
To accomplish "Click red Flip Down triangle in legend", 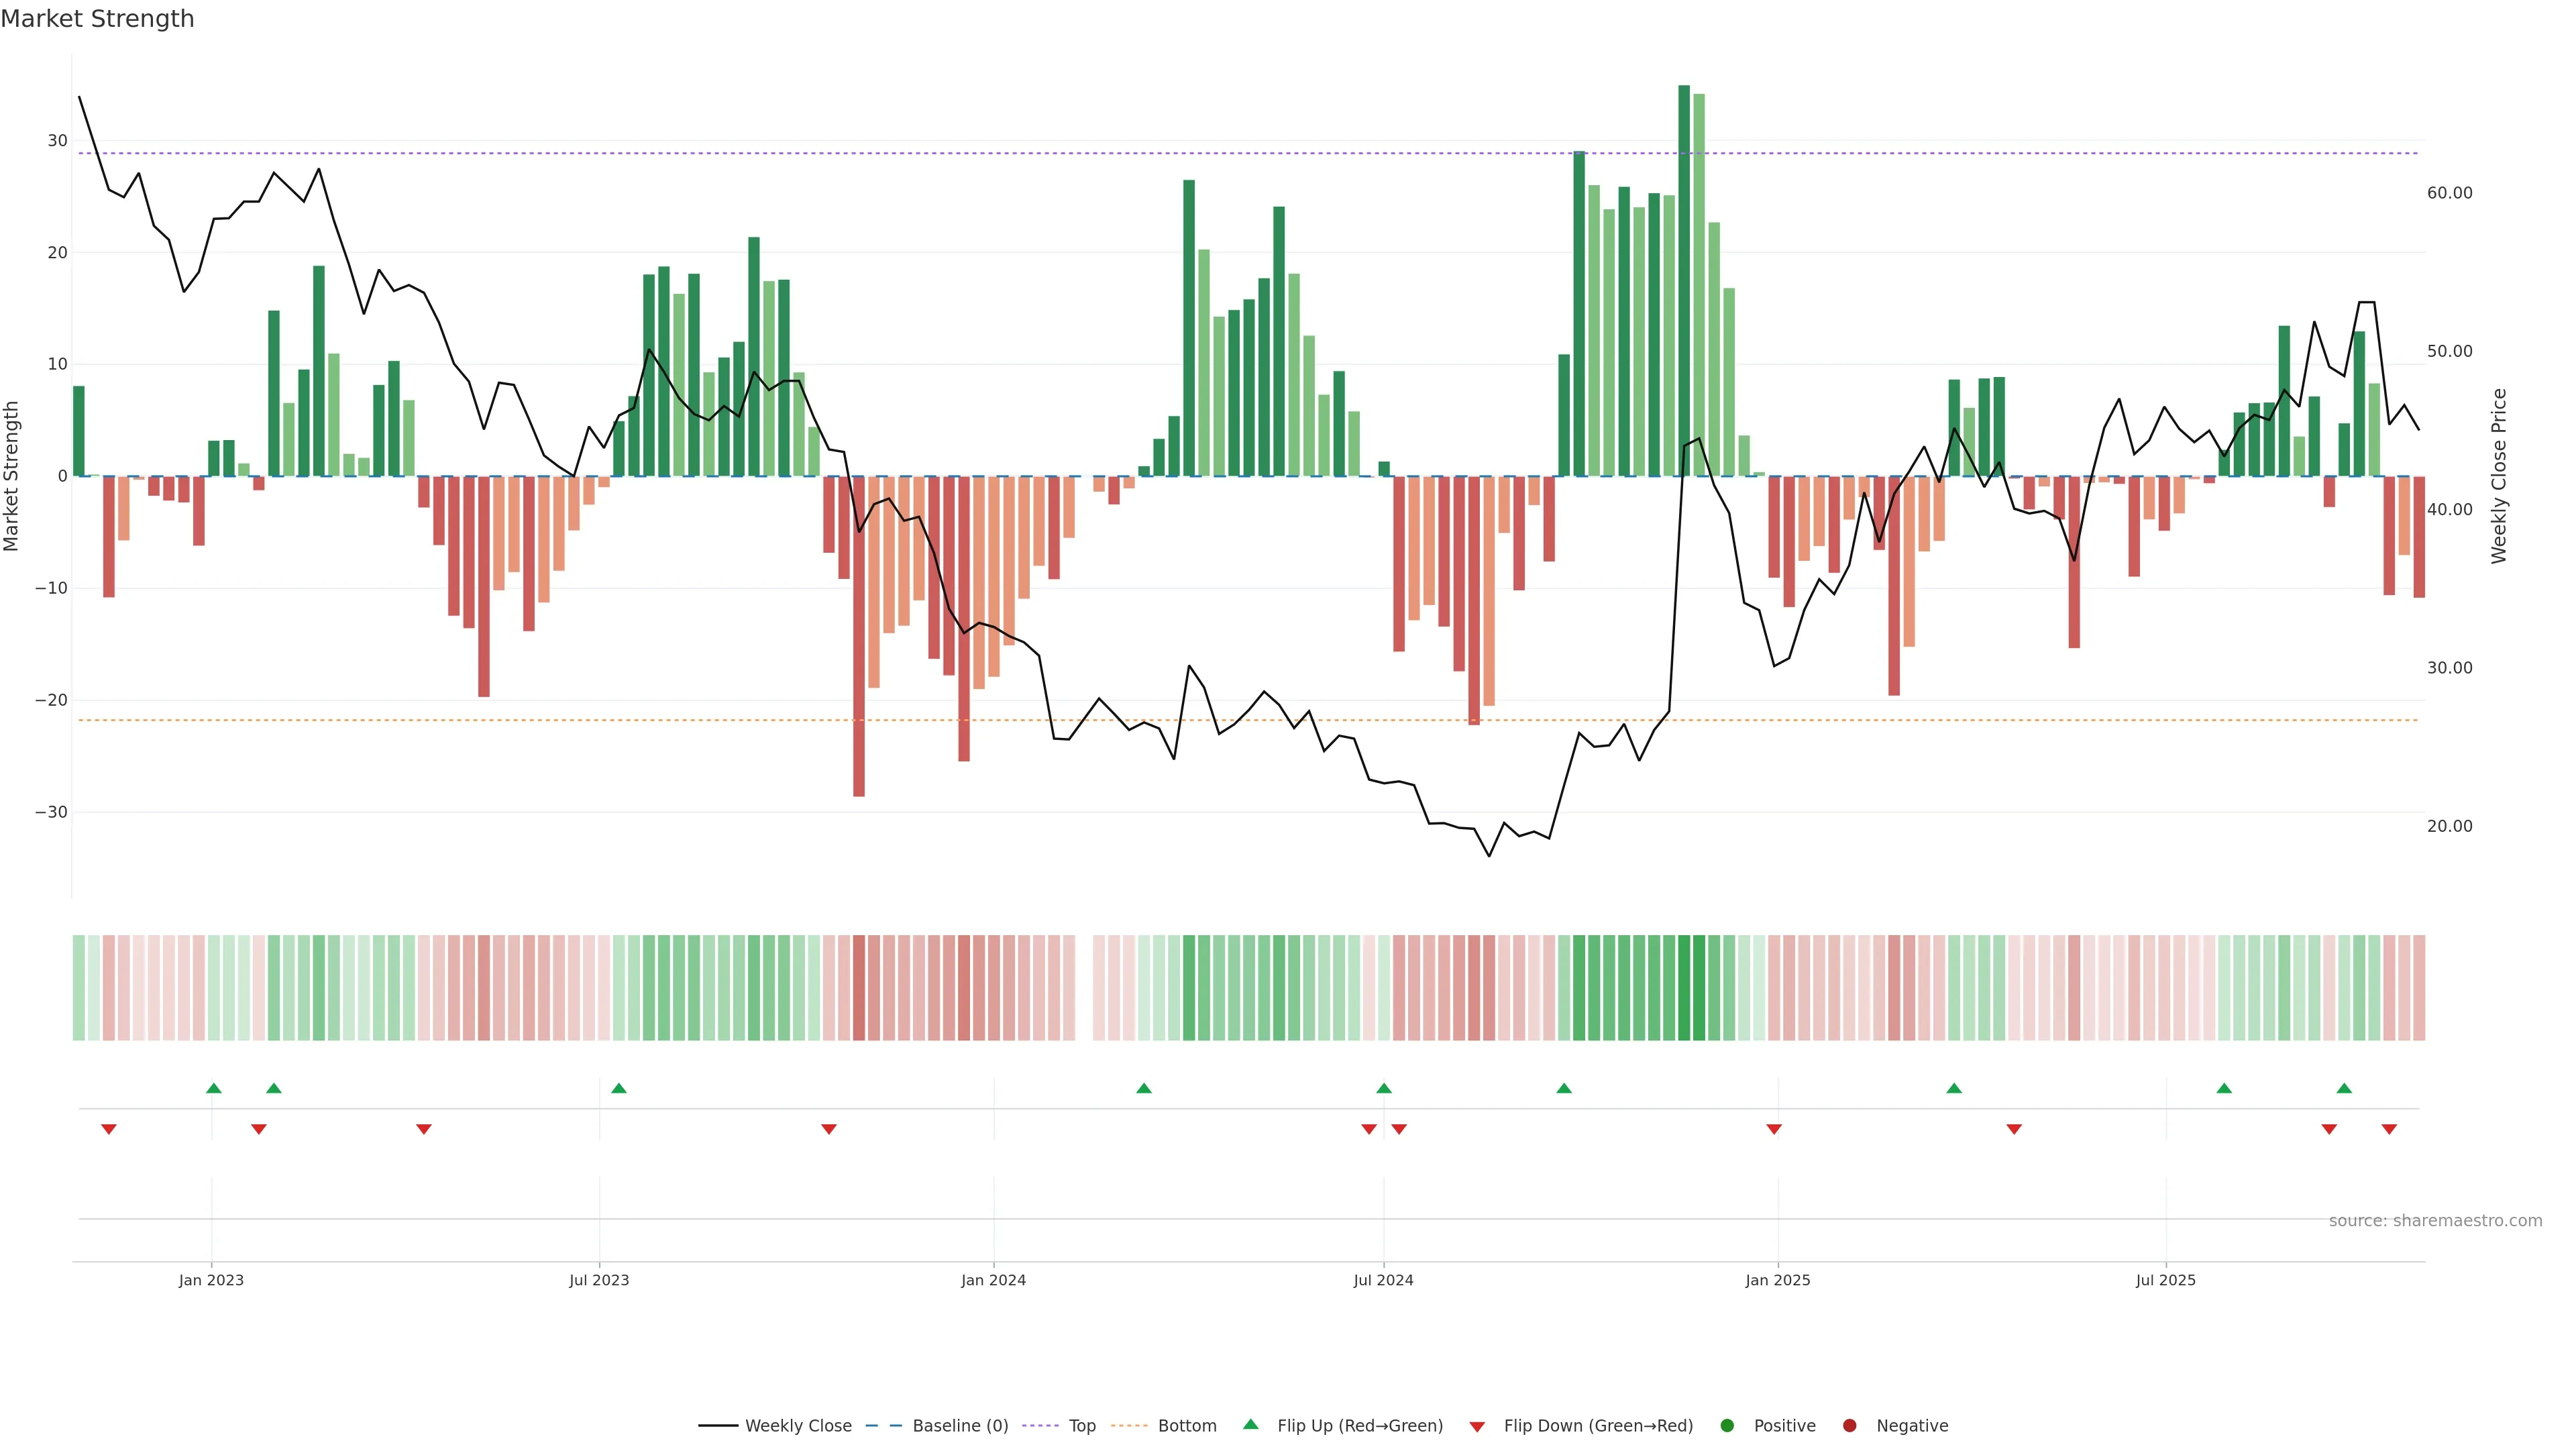I will (x=1477, y=1426).
